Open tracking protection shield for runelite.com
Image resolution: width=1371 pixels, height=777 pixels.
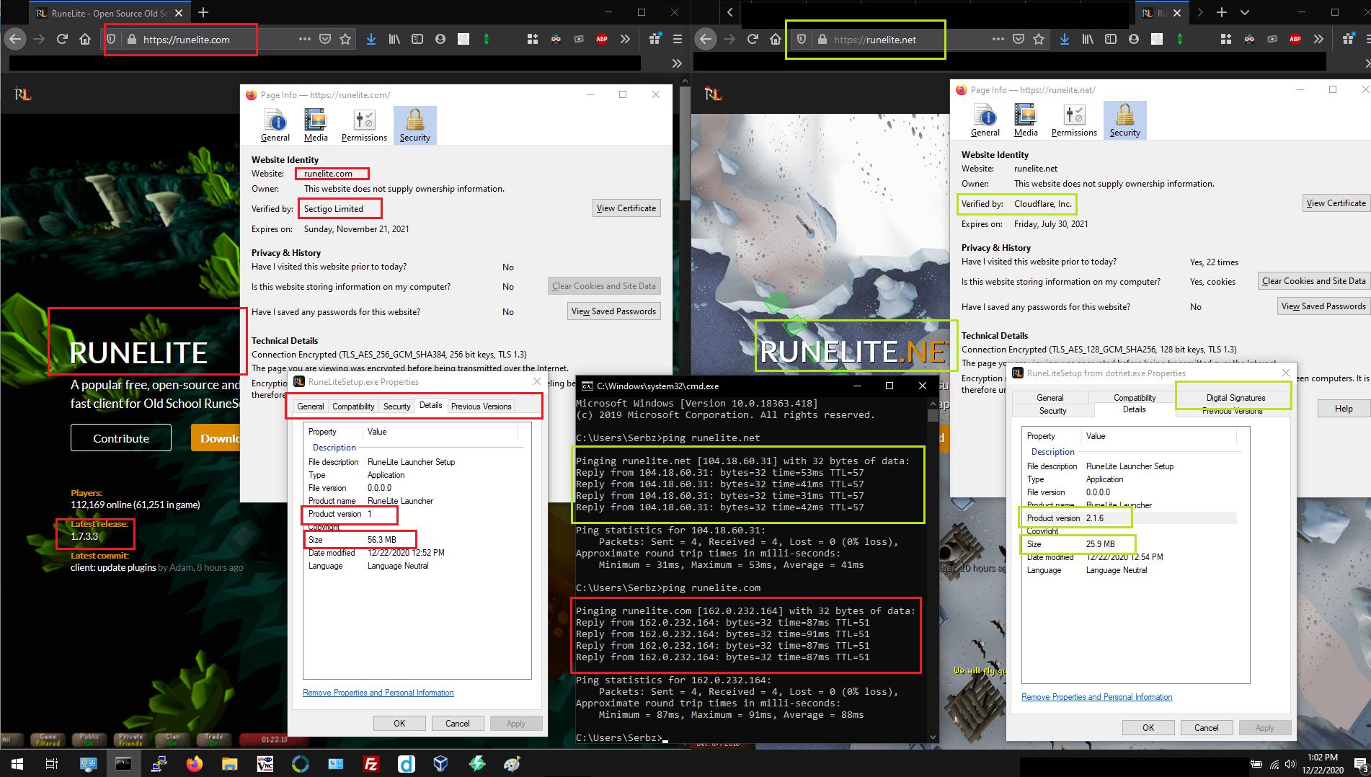[x=111, y=39]
